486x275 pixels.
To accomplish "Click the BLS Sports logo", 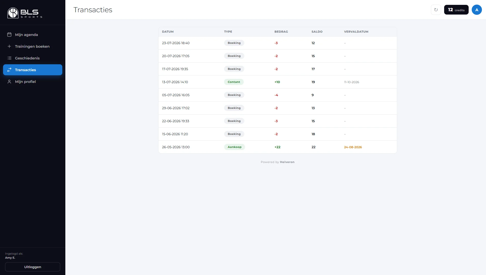I will pos(25,13).
